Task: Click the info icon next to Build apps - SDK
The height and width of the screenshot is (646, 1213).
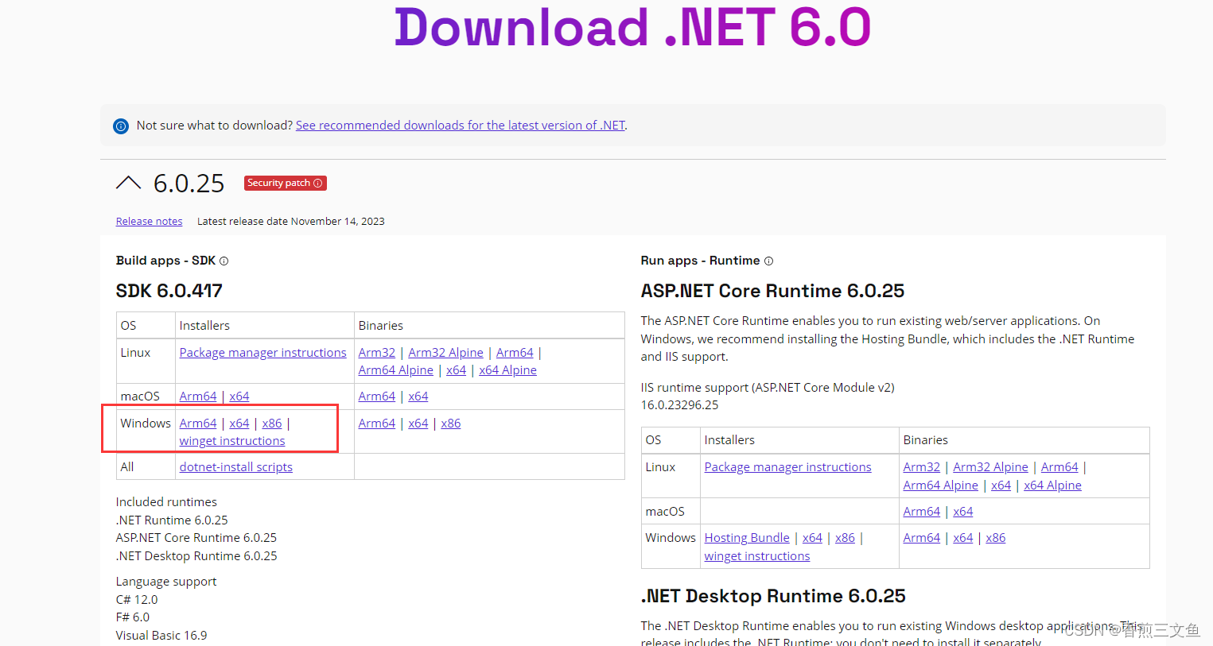Action: [224, 261]
